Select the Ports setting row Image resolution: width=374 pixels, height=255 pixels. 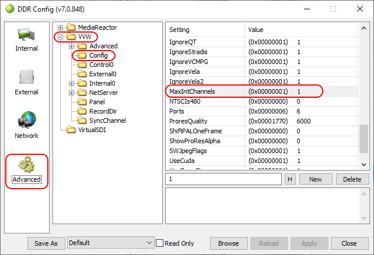(262, 111)
